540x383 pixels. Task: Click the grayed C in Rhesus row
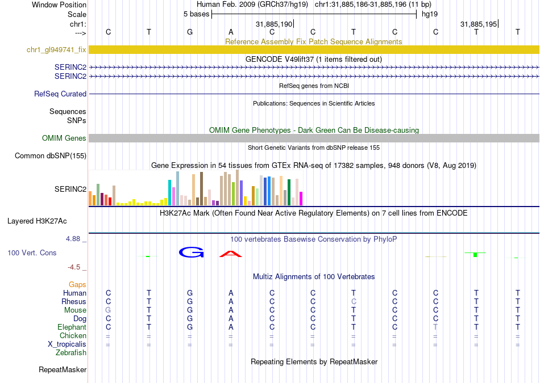coord(354,301)
